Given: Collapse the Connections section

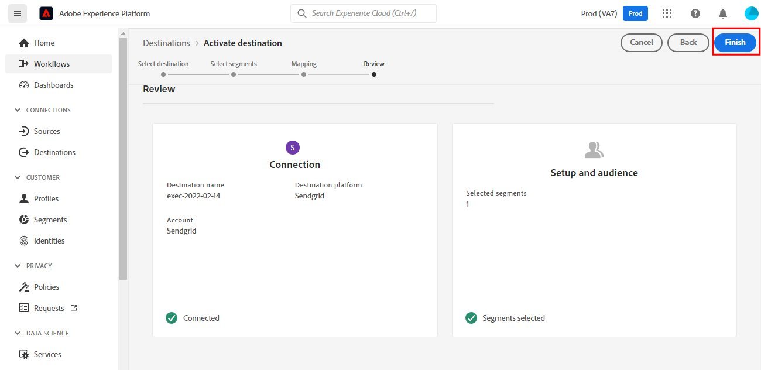Looking at the screenshot, I should [x=17, y=110].
